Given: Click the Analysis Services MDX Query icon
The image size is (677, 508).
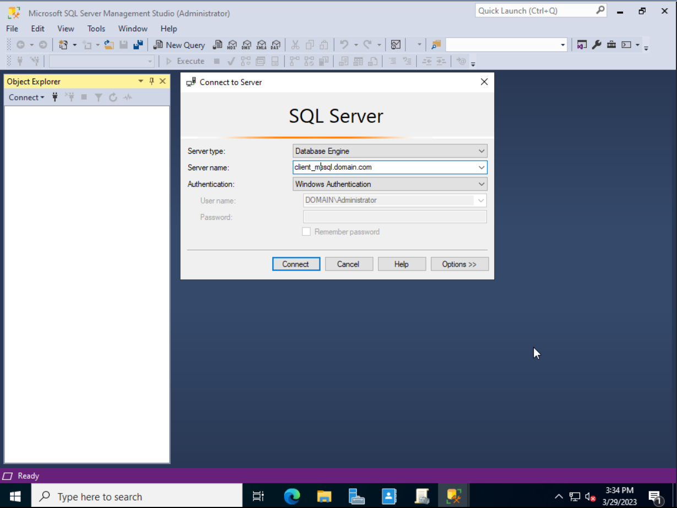Looking at the screenshot, I should point(232,45).
